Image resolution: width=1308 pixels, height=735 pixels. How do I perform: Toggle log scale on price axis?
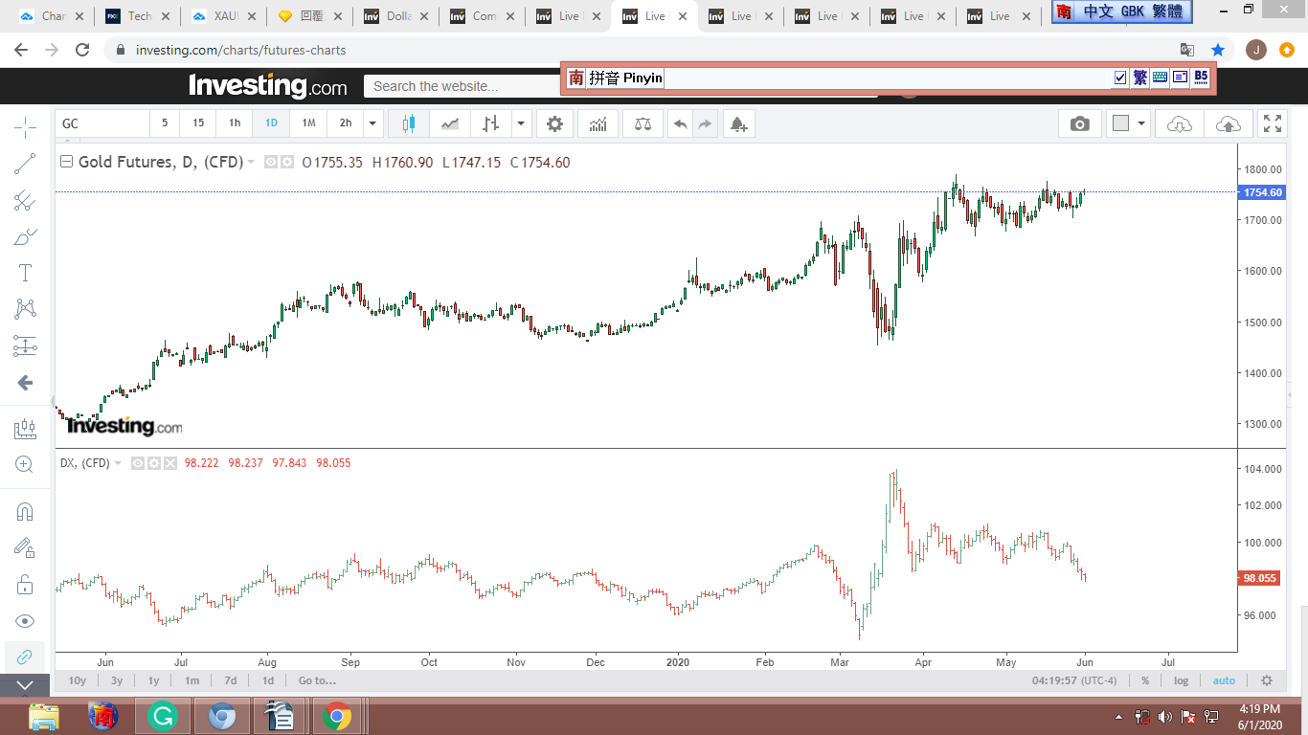[x=1181, y=680]
